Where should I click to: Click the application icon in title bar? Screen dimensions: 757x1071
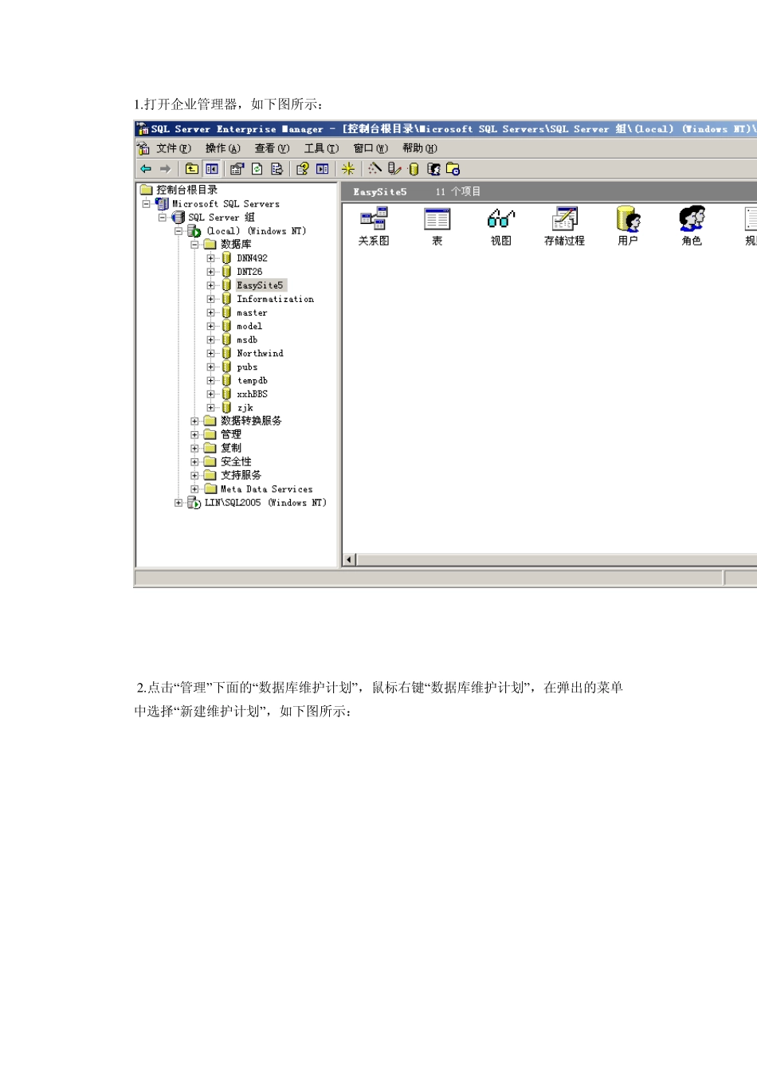143,129
